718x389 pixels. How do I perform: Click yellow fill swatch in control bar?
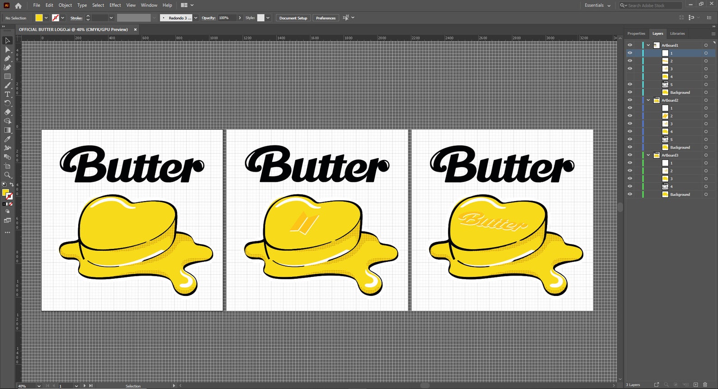pos(39,18)
